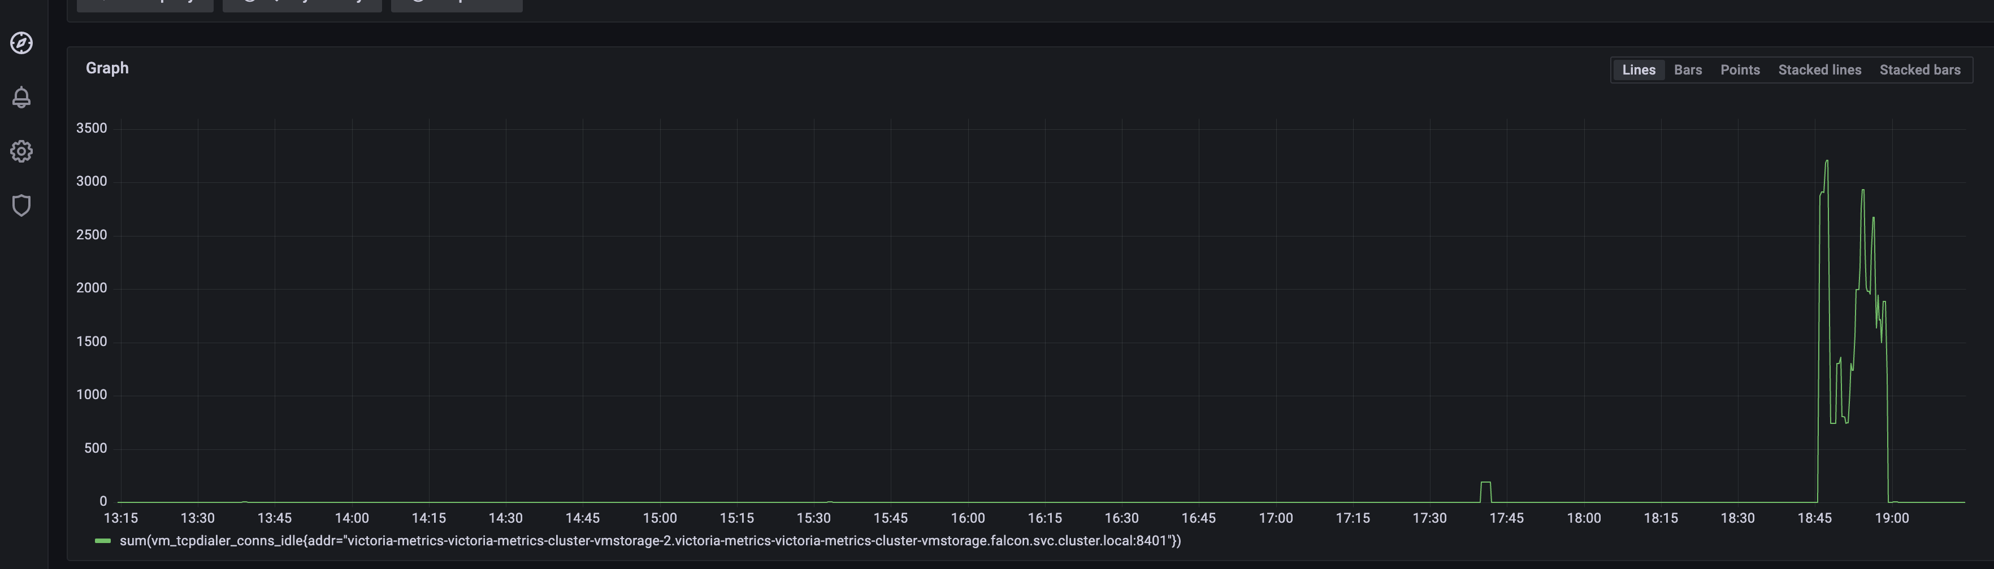The height and width of the screenshot is (569, 1994).
Task: Click the 16:30 x-axis time label
Action: coord(1121,518)
